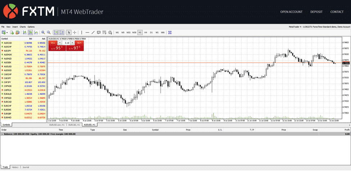
Task: Set timeframe to M5
Action: pos(123,32)
